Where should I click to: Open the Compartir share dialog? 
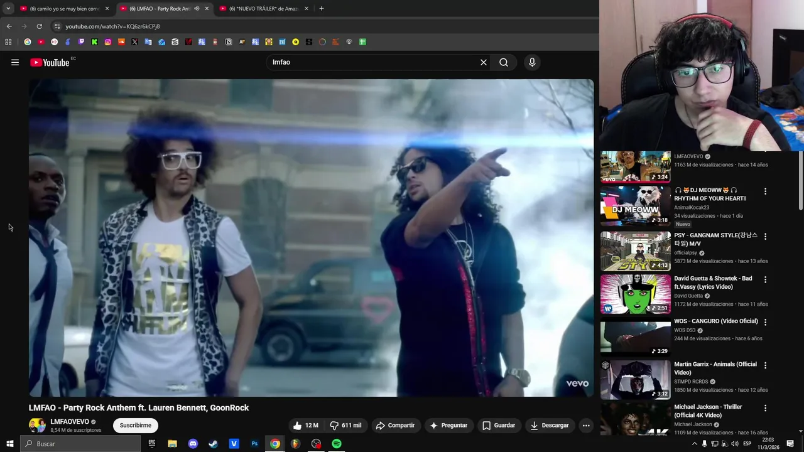pos(395,425)
